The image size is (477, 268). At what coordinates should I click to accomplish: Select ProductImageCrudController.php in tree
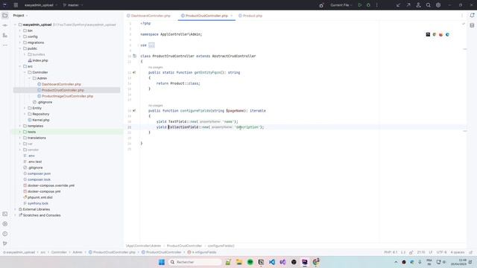67,96
